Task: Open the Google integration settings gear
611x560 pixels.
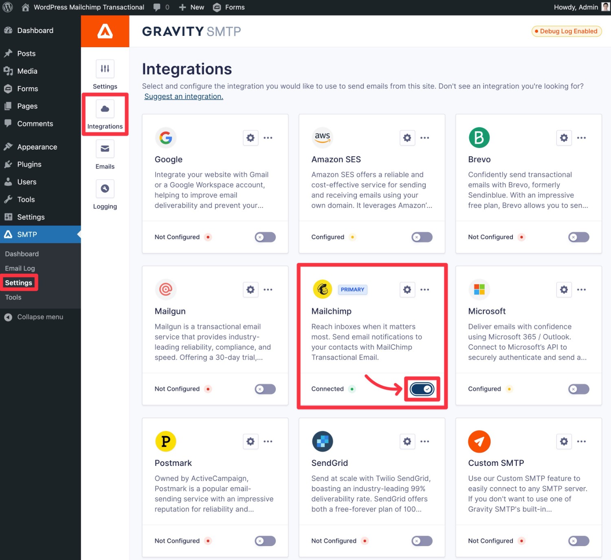Action: coord(251,138)
